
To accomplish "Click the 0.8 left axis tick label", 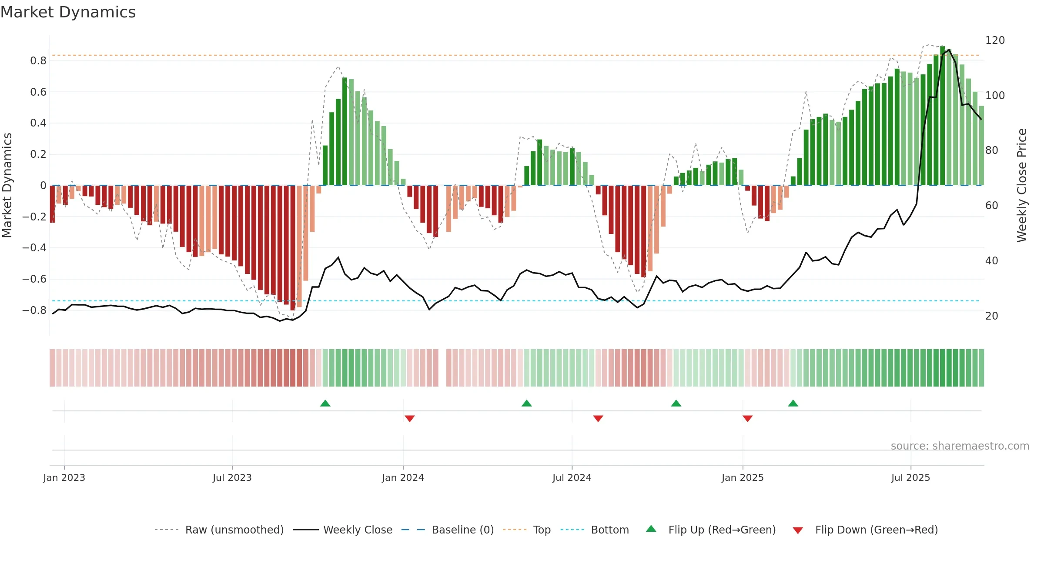I will pos(38,60).
